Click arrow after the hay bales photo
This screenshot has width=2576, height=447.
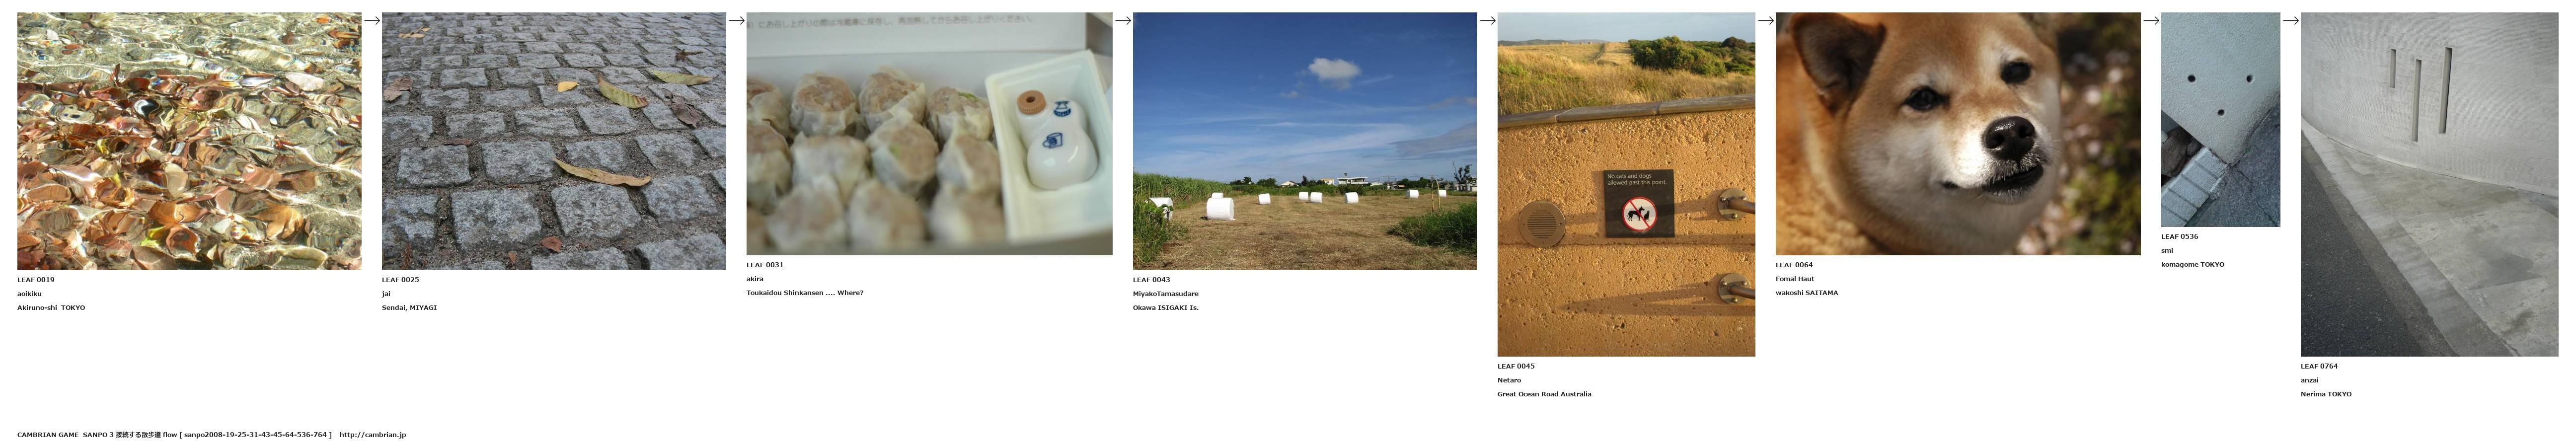1487,20
